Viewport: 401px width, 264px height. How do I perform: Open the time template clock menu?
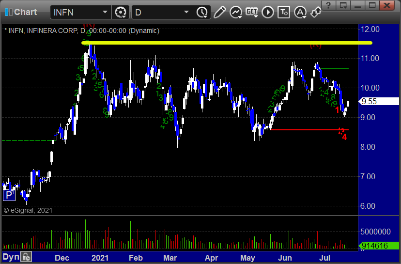pyautogui.click(x=202, y=12)
